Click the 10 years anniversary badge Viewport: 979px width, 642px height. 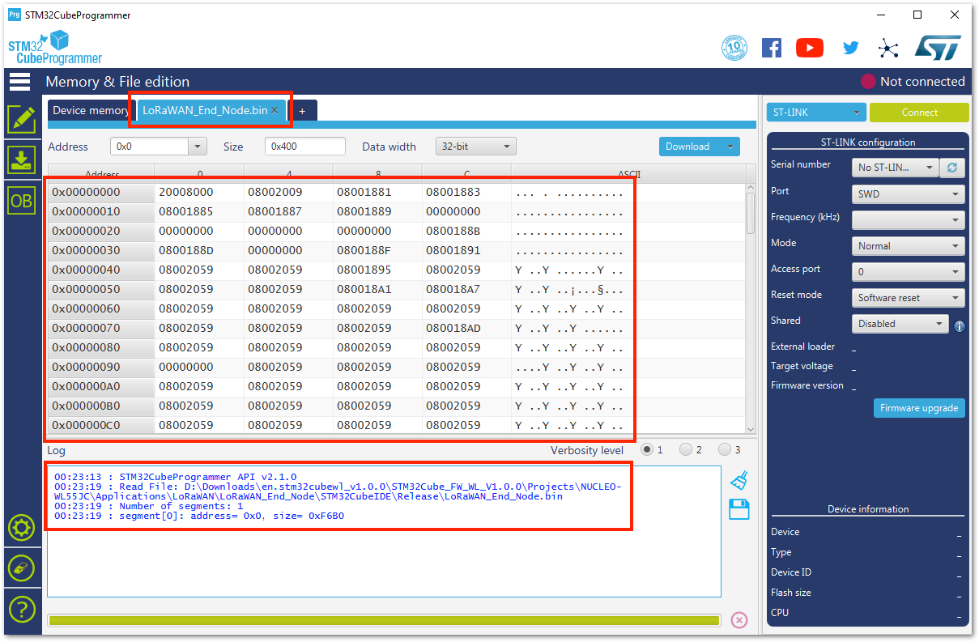click(x=734, y=48)
